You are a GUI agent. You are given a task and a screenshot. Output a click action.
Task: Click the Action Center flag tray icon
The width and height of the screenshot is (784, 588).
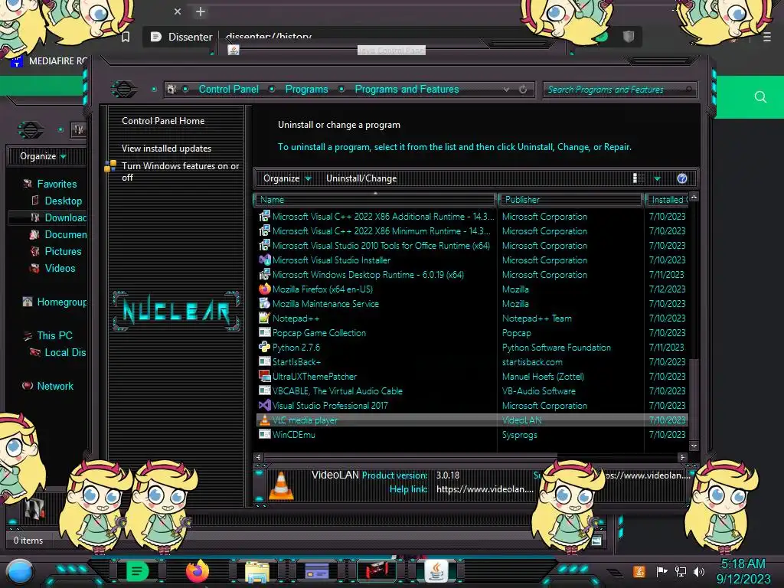pyautogui.click(x=662, y=571)
